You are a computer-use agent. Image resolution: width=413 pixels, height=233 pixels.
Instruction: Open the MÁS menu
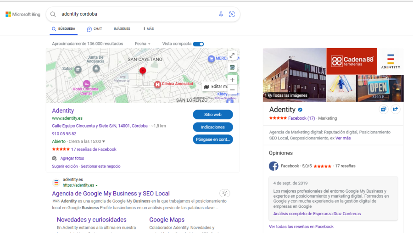point(148,29)
